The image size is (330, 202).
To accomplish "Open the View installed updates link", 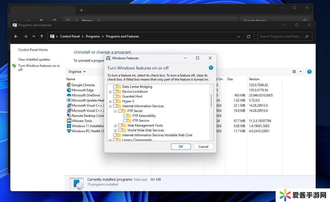I will coord(34,60).
